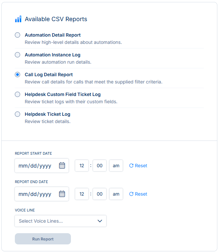Select the Automation Detail Report radio button

point(17,35)
